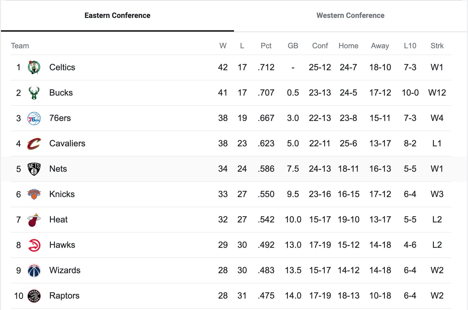Image resolution: width=468 pixels, height=310 pixels.
Task: Click the GB column header
Action: pyautogui.click(x=293, y=46)
